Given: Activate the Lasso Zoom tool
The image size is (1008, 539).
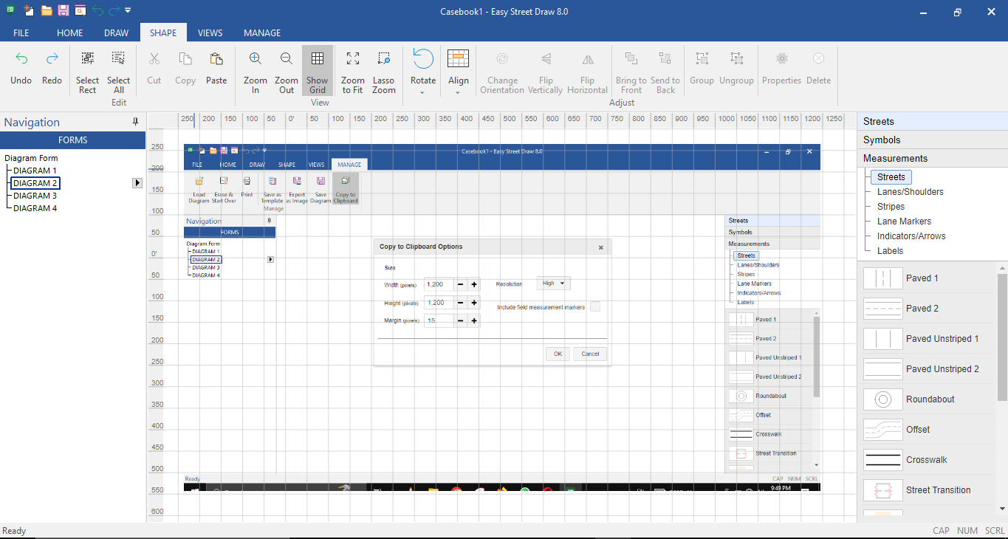Looking at the screenshot, I should tap(384, 72).
